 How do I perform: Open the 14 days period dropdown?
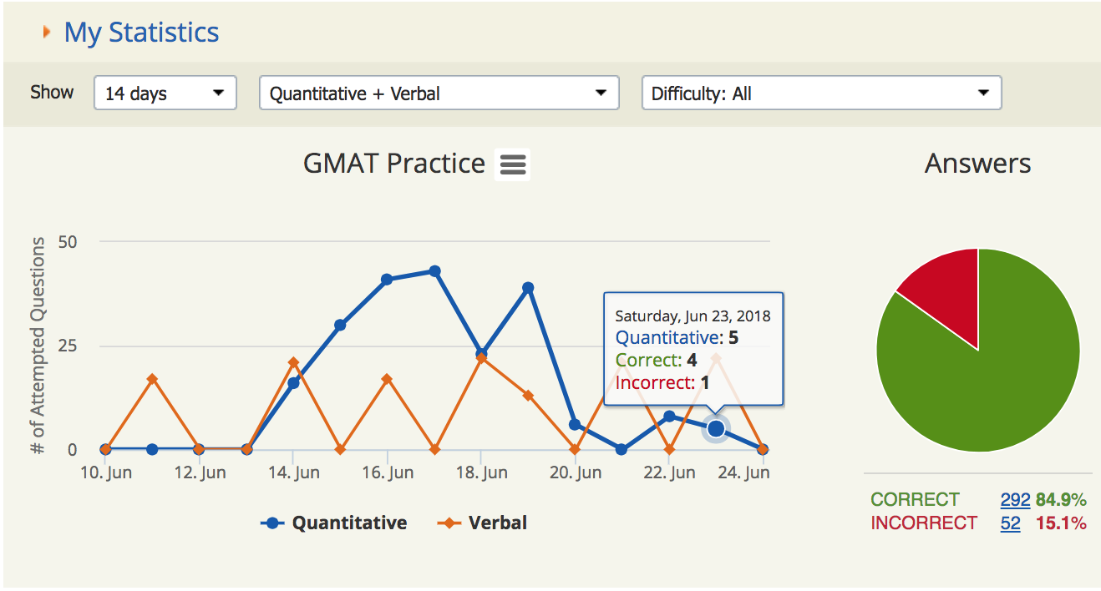[x=165, y=93]
